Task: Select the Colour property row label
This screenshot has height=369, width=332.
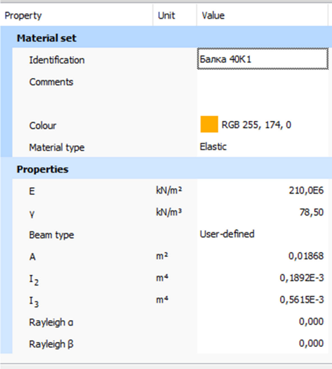Action: click(x=43, y=126)
